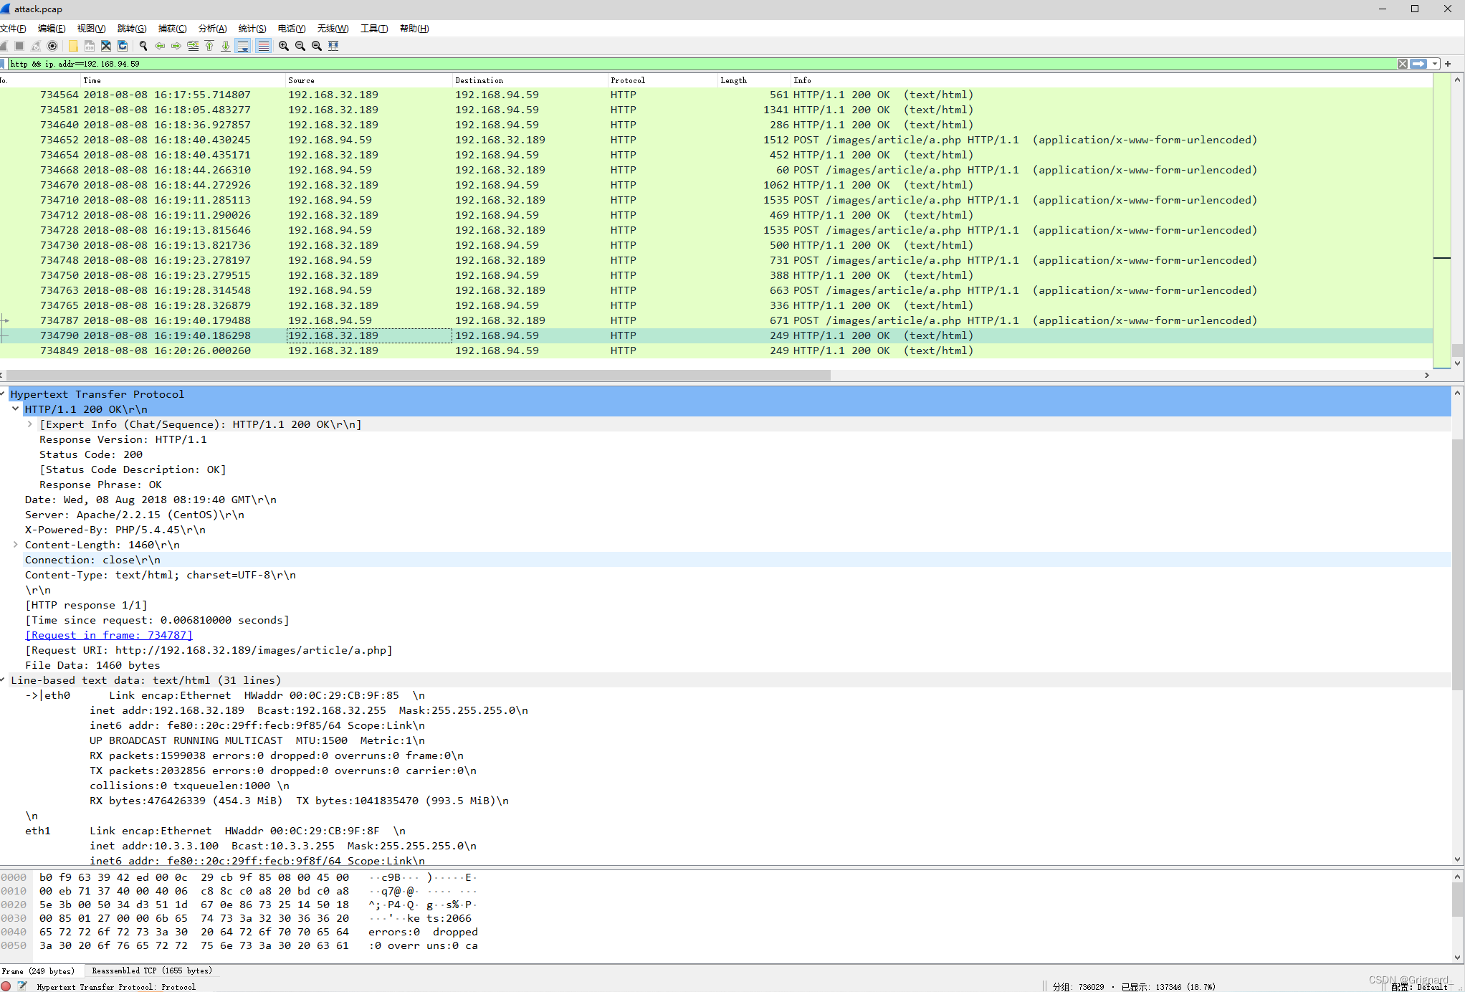Image resolution: width=1465 pixels, height=992 pixels.
Task: Expand the Content-Length field
Action: click(16, 545)
